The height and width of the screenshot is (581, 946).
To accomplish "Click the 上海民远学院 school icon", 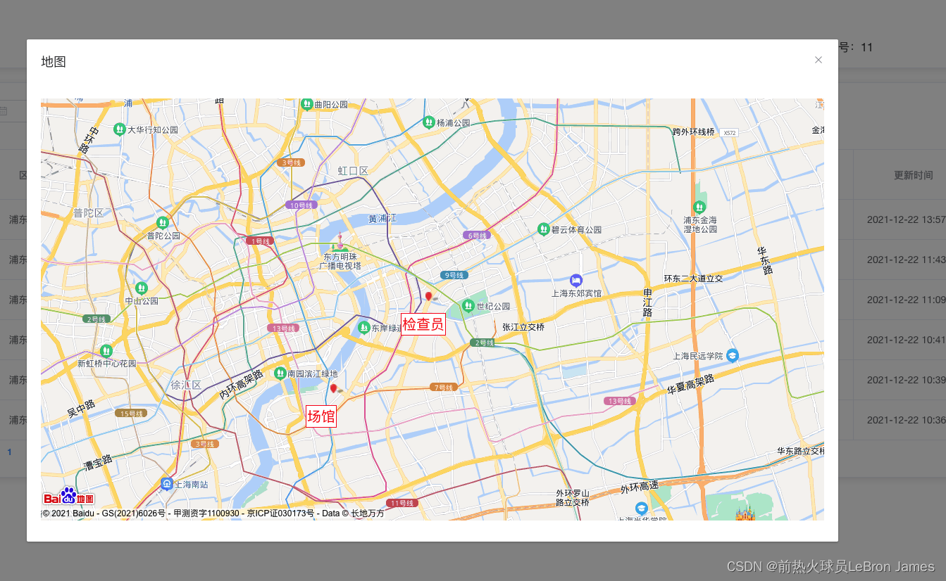I will (733, 355).
